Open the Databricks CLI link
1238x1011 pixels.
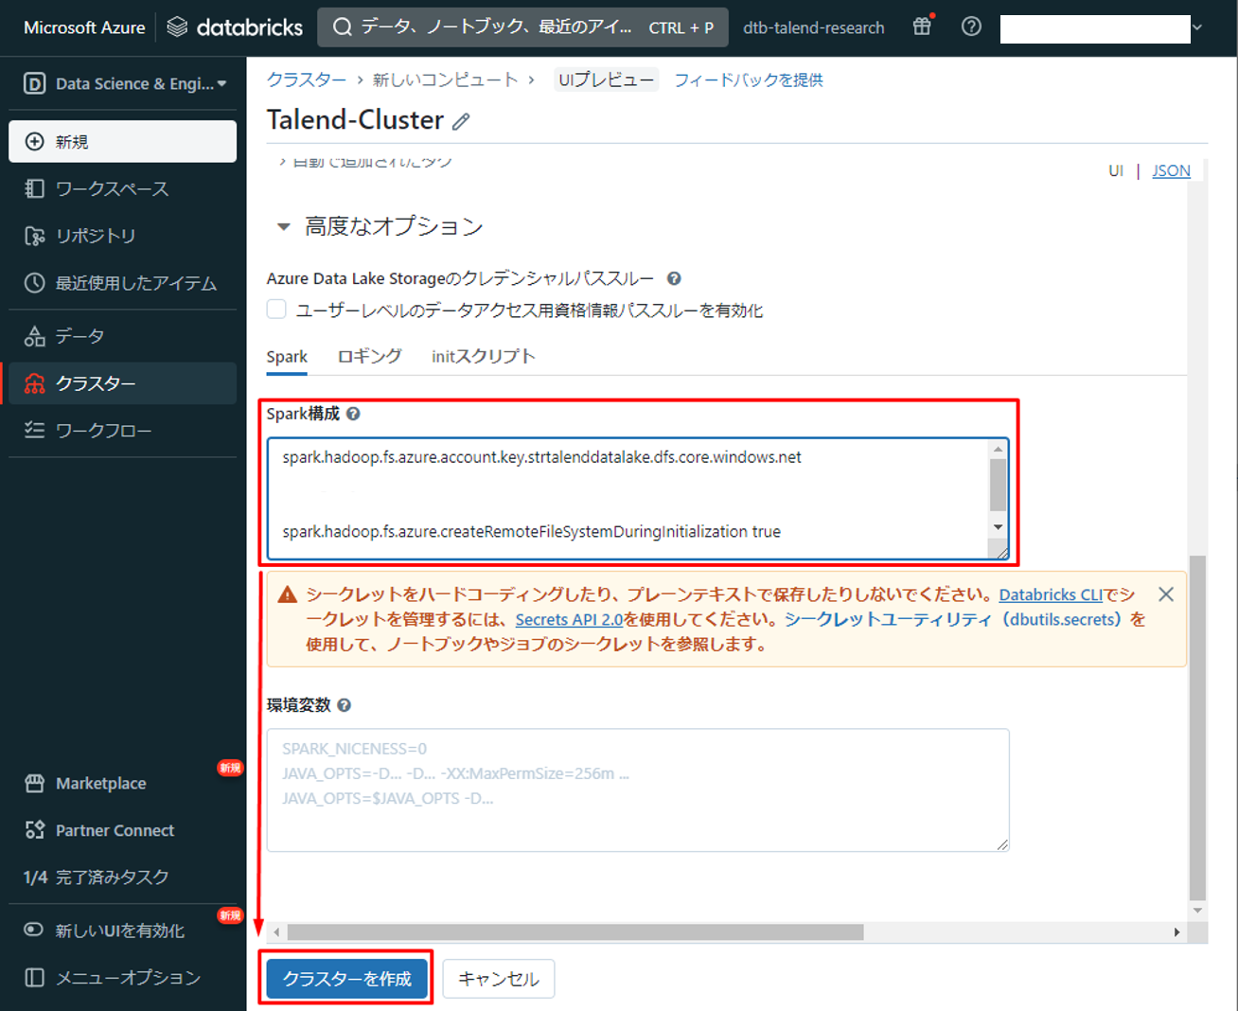click(1051, 594)
